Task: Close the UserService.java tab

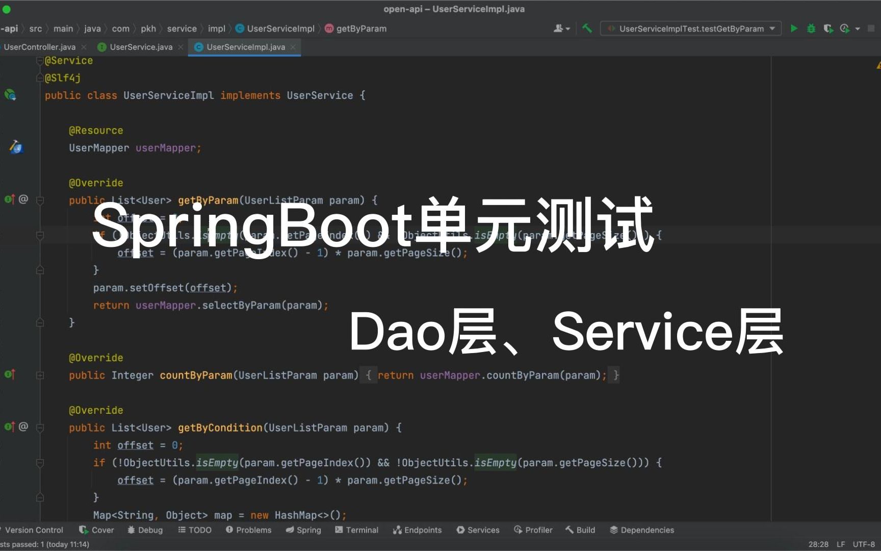Action: [x=180, y=47]
